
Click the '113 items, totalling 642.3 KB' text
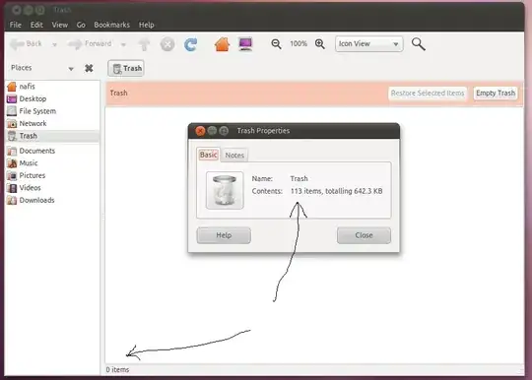point(337,191)
